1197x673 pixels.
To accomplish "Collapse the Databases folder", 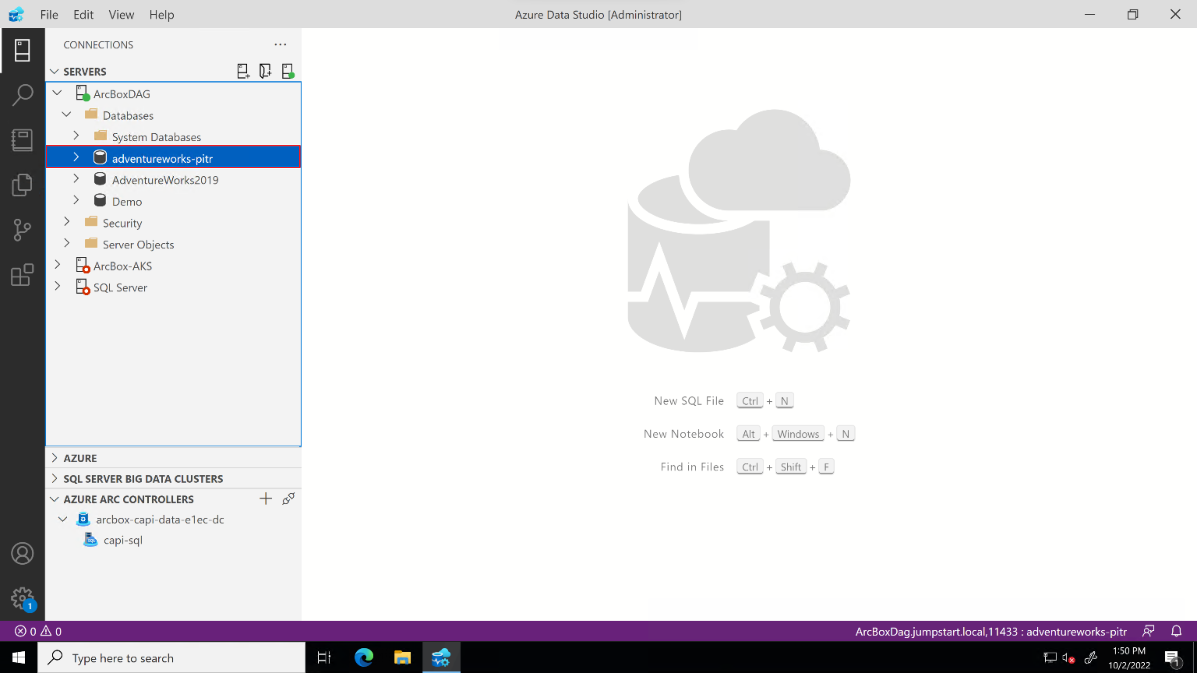I will [67, 114].
